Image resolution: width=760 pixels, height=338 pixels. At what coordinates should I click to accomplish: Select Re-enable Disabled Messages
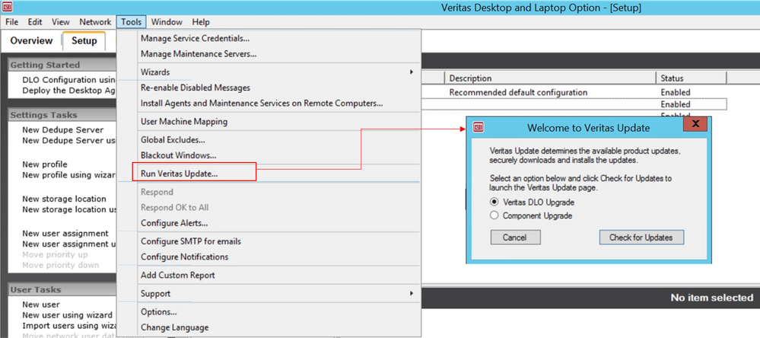tap(196, 88)
